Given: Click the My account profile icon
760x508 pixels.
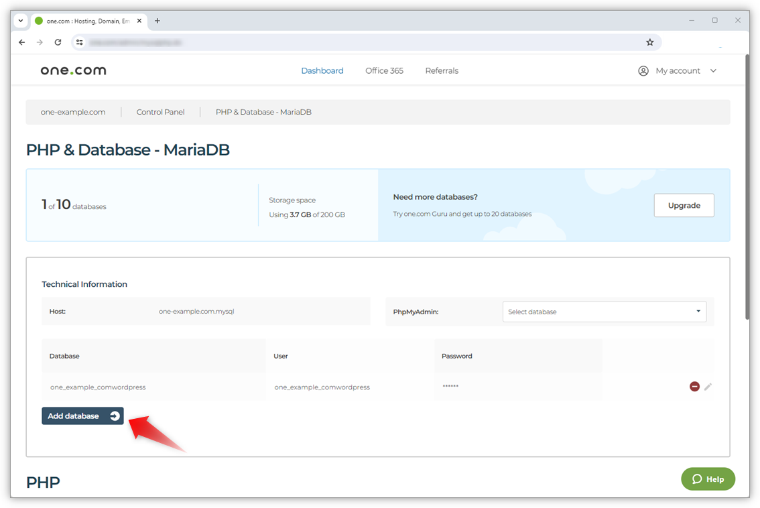Looking at the screenshot, I should point(643,70).
